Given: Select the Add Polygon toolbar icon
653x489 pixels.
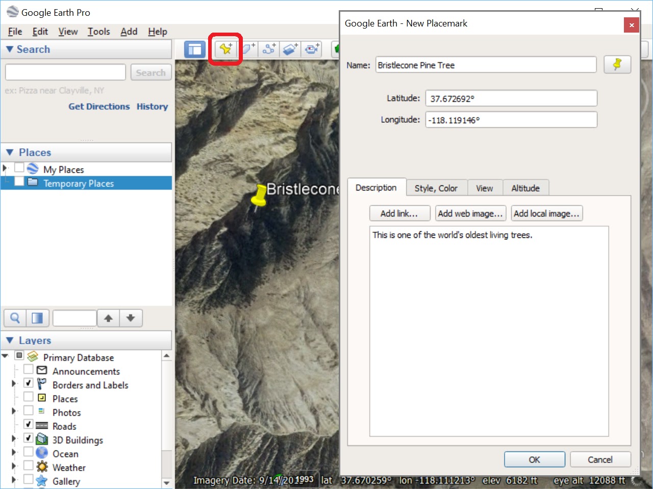Looking at the screenshot, I should (248, 49).
